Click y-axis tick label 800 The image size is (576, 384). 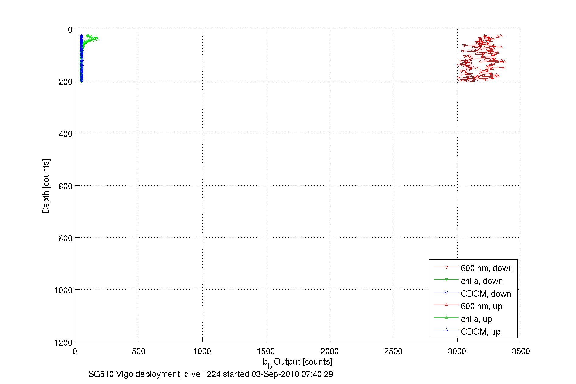[65, 238]
